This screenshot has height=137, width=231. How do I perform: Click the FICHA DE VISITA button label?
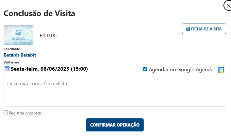tap(206, 29)
